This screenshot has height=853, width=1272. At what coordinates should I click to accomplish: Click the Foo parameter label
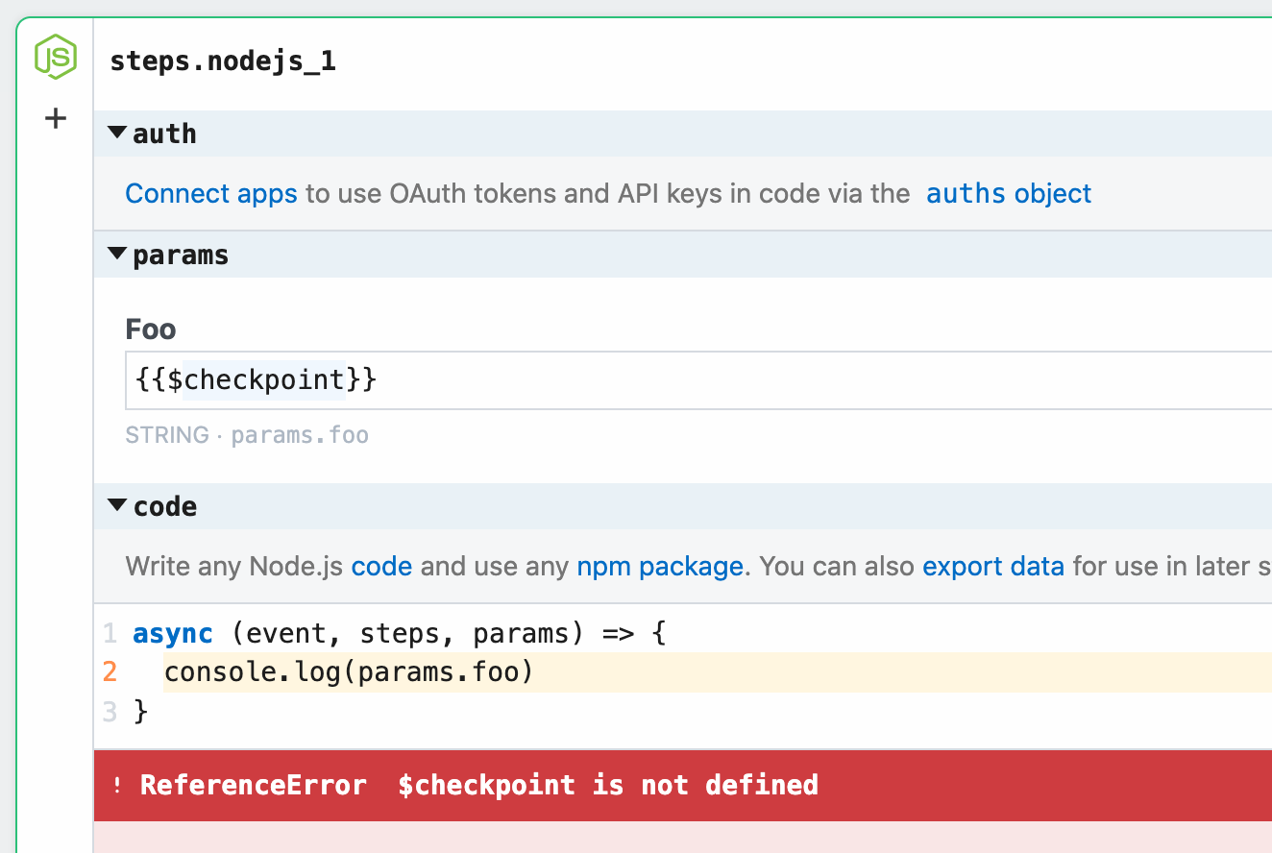tap(151, 329)
